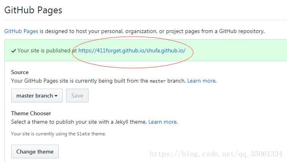The height and width of the screenshot is (162, 287).
Task: Click the "Your site is published at" text
Action: tap(44, 51)
